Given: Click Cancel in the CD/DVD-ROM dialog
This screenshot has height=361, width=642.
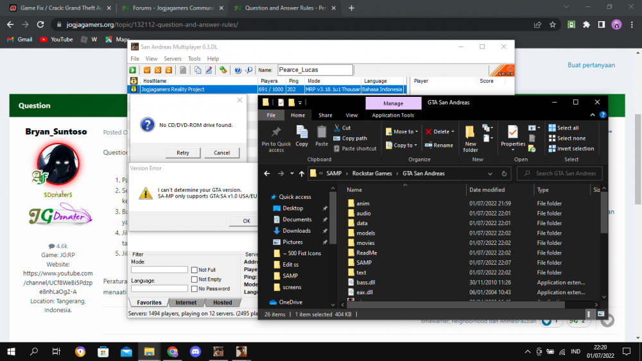Looking at the screenshot, I should [x=222, y=153].
